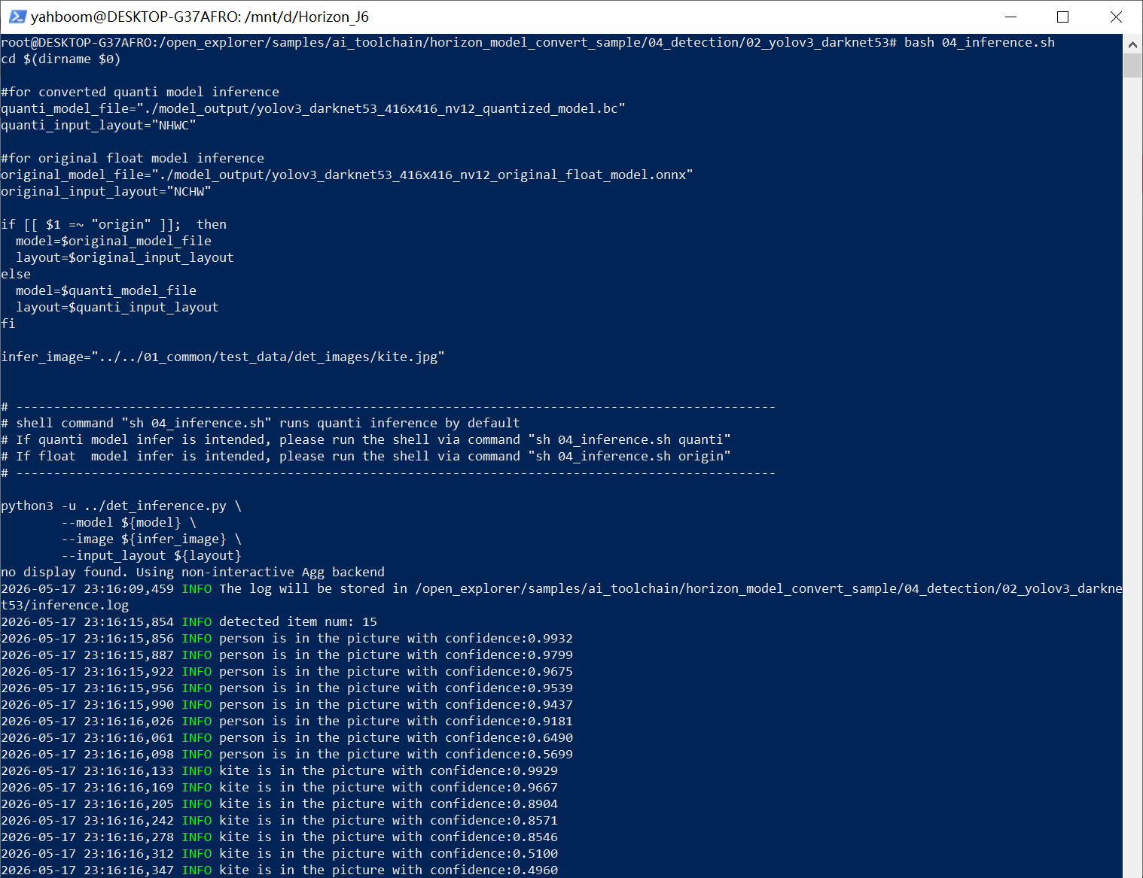Image resolution: width=1143 pixels, height=878 pixels.
Task: Click the kite confidence:0.9929 log line
Action: (x=279, y=770)
